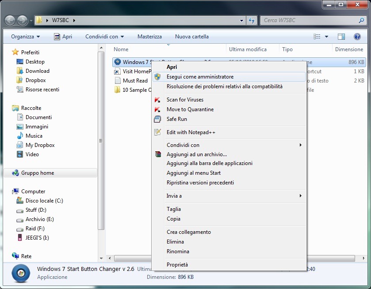Expand the Invia a submenu arrow

(301, 196)
